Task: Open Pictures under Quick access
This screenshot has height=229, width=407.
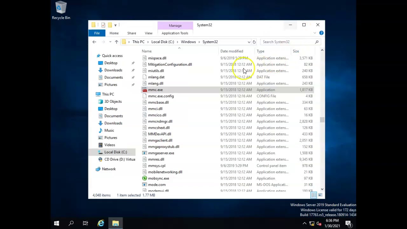Action: (x=111, y=85)
